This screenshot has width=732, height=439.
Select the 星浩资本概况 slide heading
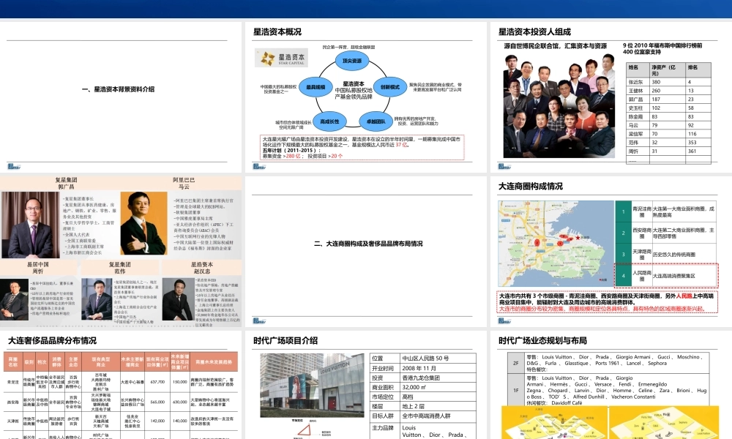pos(277,31)
